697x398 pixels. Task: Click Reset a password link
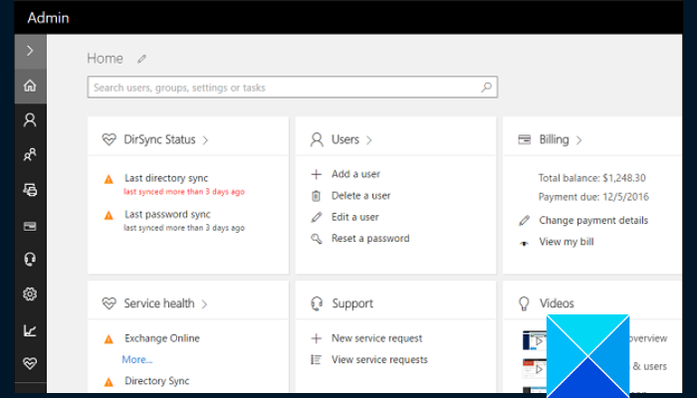(369, 239)
